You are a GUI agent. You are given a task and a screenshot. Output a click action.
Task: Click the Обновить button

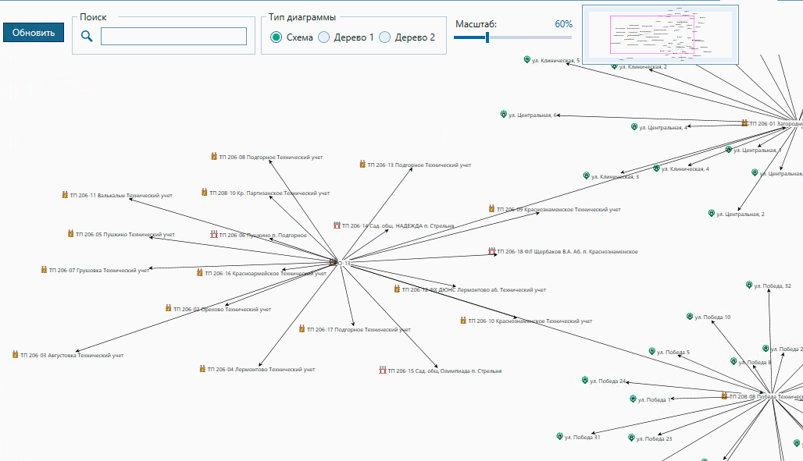[34, 33]
